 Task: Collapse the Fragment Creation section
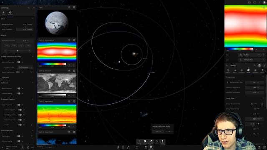(x=33, y=99)
